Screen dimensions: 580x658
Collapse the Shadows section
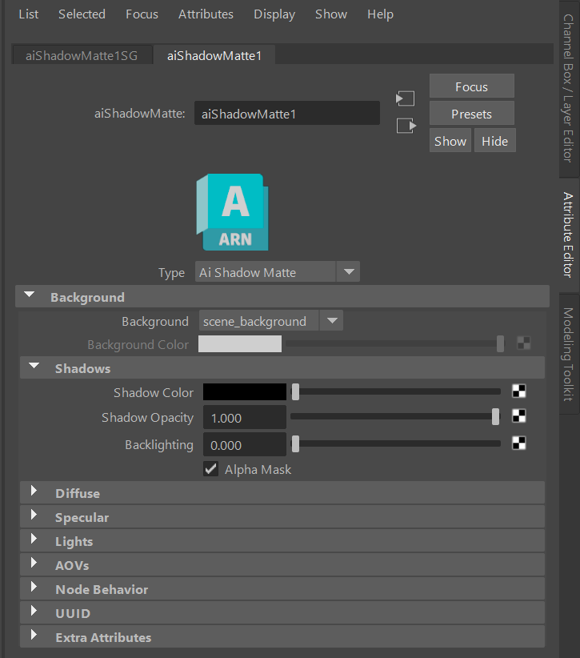tap(34, 366)
